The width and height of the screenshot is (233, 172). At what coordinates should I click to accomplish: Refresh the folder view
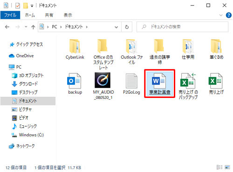[127, 27]
